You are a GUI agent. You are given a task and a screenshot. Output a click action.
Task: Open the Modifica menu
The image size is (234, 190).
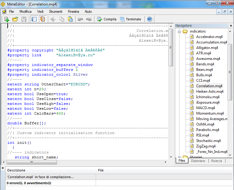click(26, 12)
